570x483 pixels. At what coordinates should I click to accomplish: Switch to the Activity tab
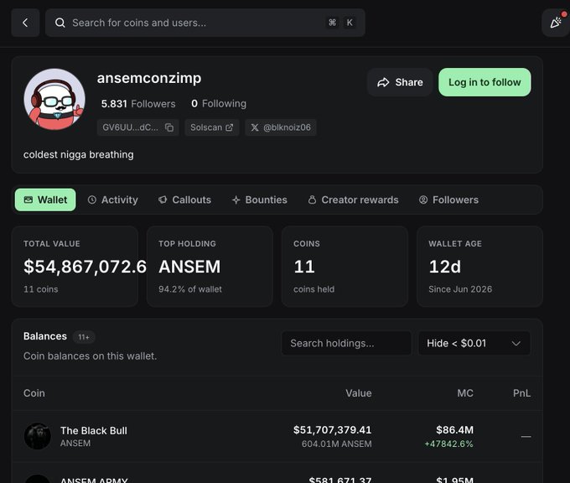click(112, 200)
